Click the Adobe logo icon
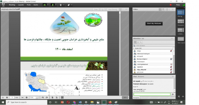This screenshot has width=199, height=105. coord(3,5)
